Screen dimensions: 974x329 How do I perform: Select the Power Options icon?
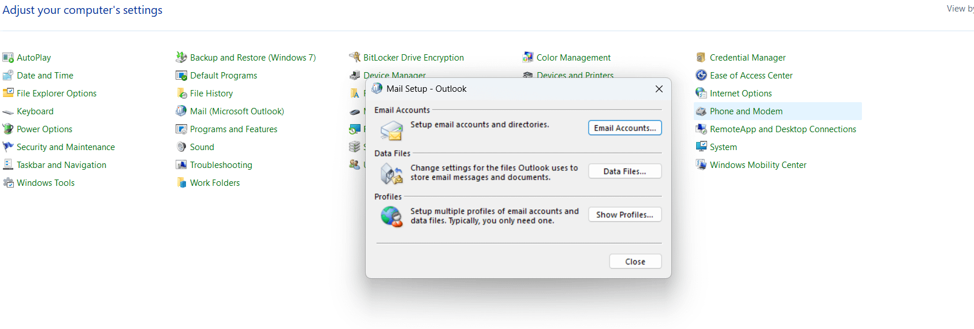[x=8, y=129]
